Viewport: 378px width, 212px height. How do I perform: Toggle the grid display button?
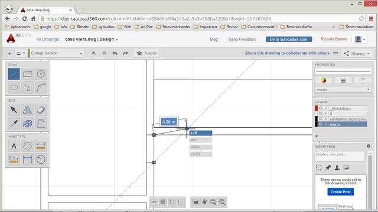[x=163, y=202]
